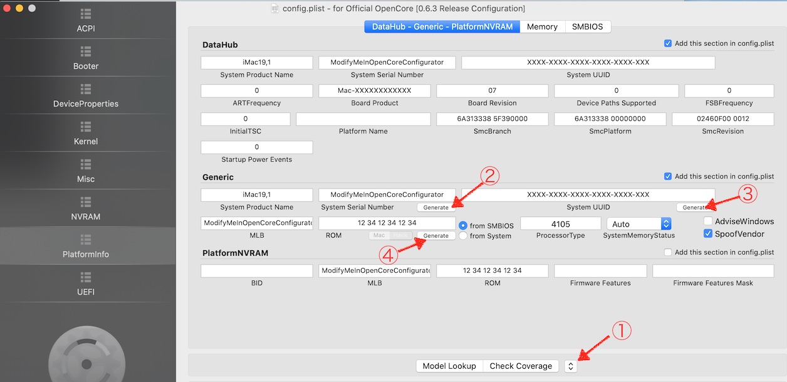The image size is (787, 382).
Task: Edit the PlatformNVRAM ROM field
Action: pyautogui.click(x=493, y=271)
